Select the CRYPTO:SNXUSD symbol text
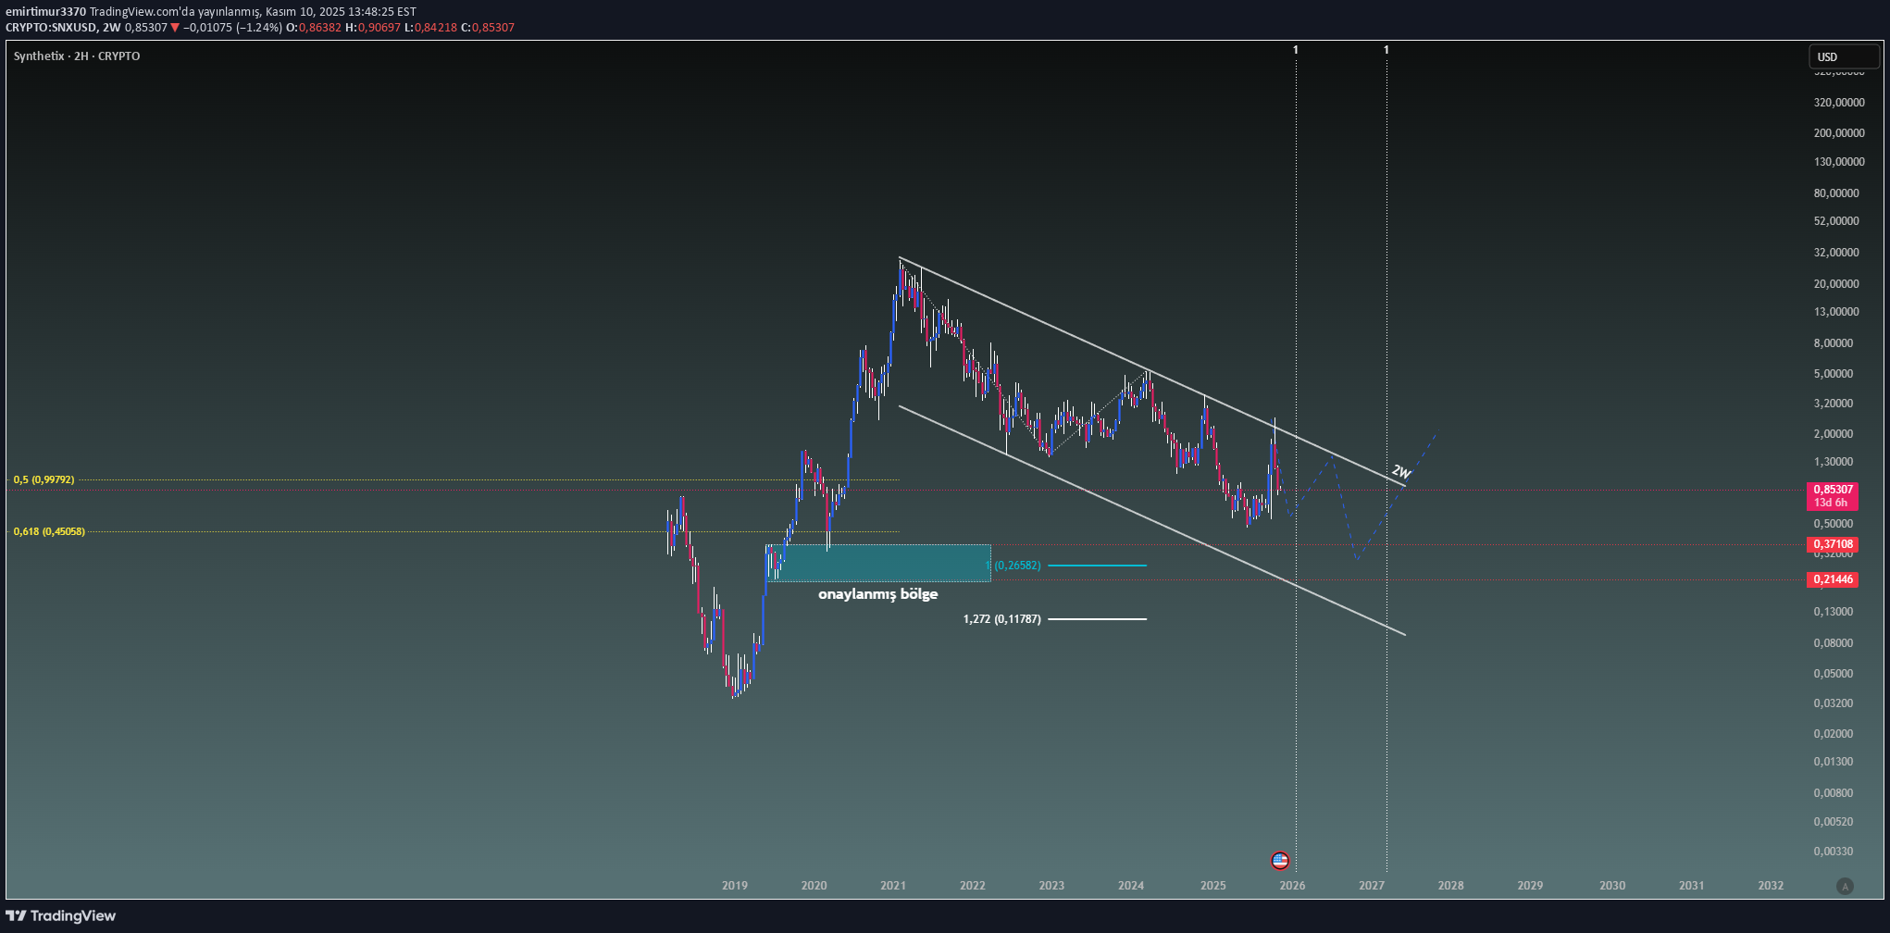 coord(52,27)
